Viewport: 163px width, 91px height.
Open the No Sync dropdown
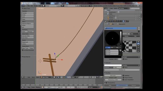[x=93, y=87]
